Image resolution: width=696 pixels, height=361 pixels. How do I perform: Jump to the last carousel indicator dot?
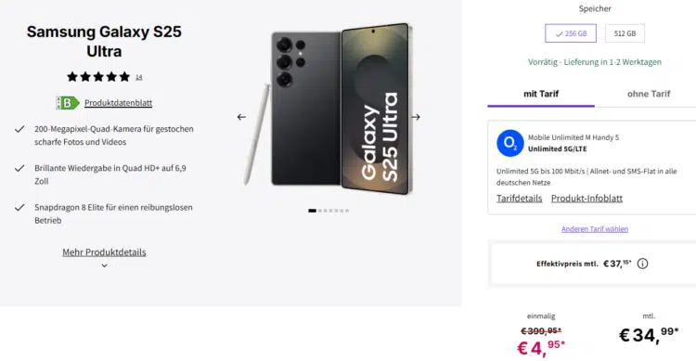[347, 211]
